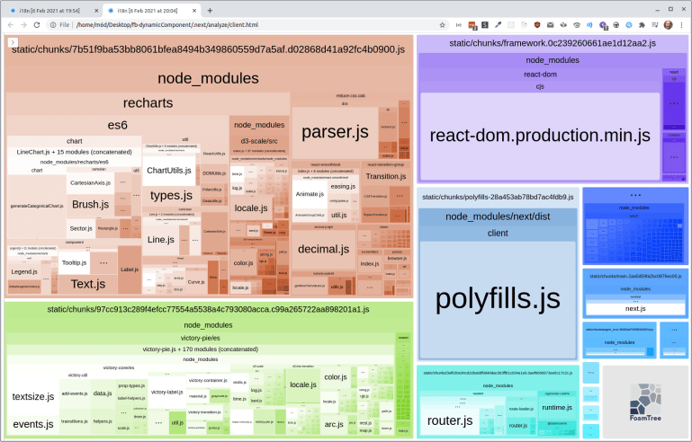
Task: Select the polyfills.js block
Action: [498, 299]
